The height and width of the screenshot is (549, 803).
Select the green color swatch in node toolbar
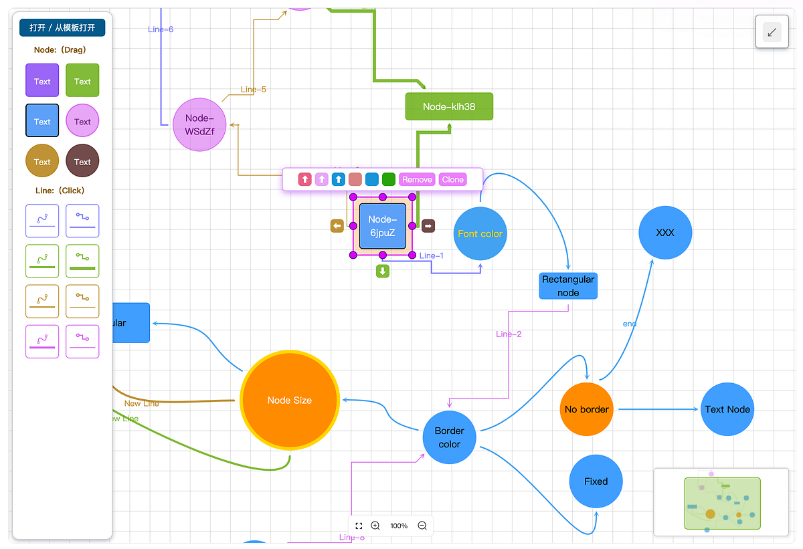389,179
